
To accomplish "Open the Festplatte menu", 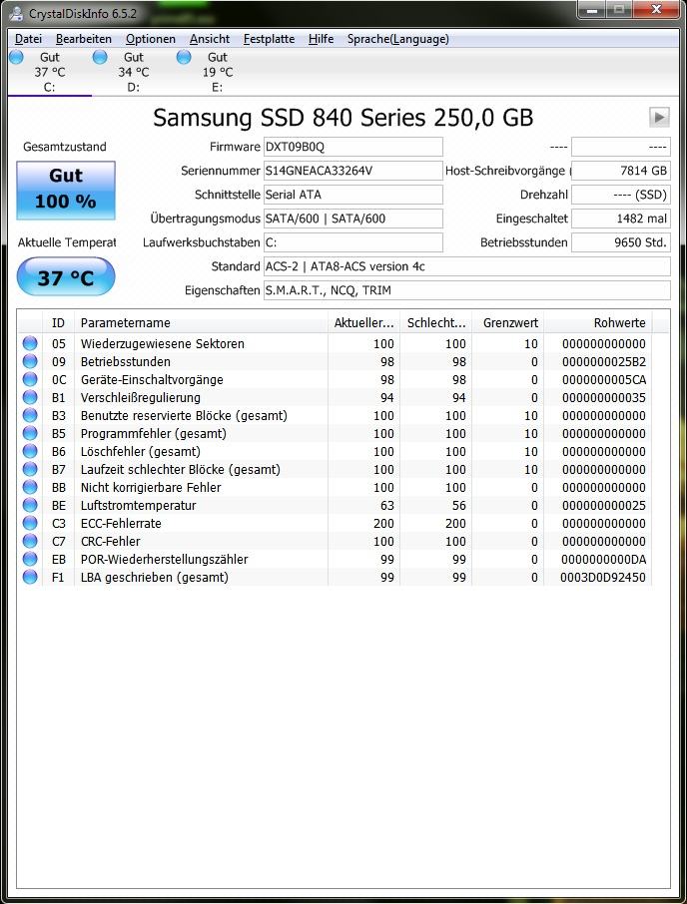I will tap(269, 39).
